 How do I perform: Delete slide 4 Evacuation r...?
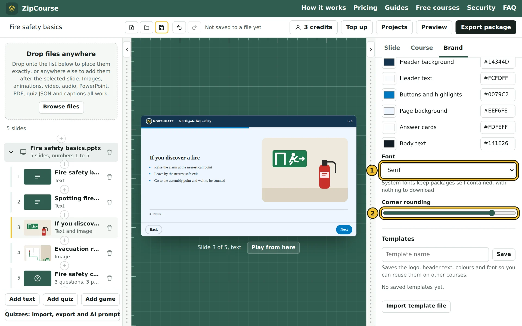point(110,253)
